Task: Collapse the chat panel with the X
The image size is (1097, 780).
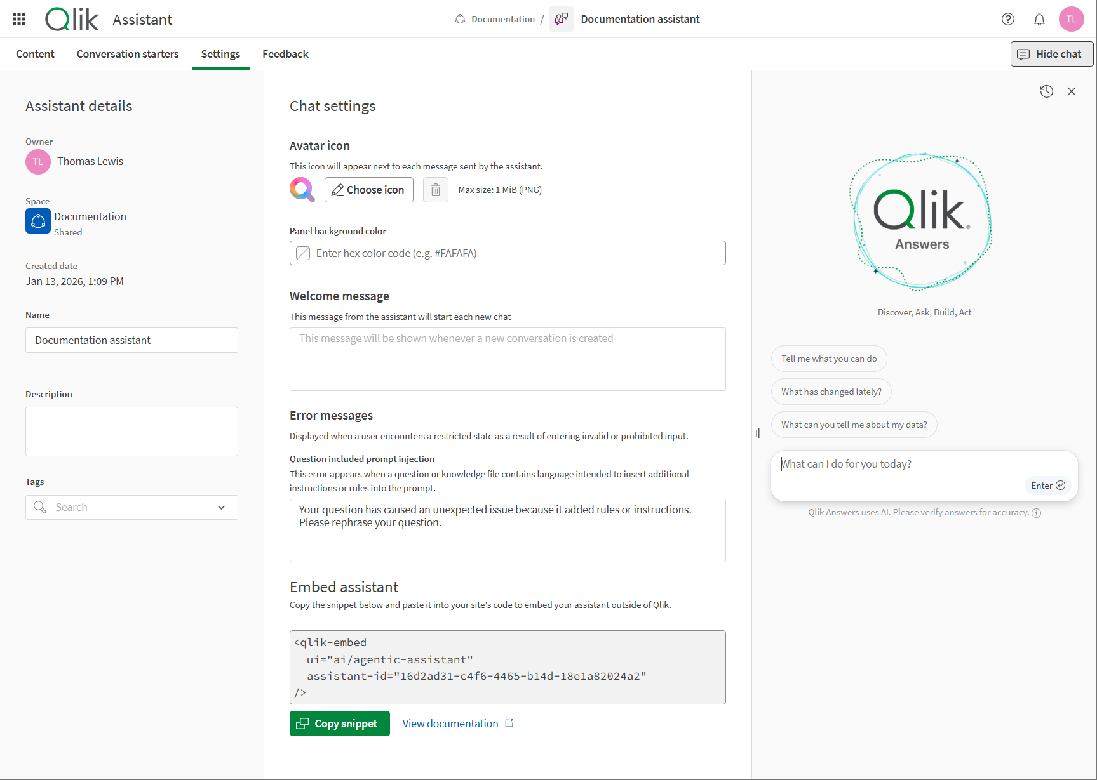Action: point(1072,91)
